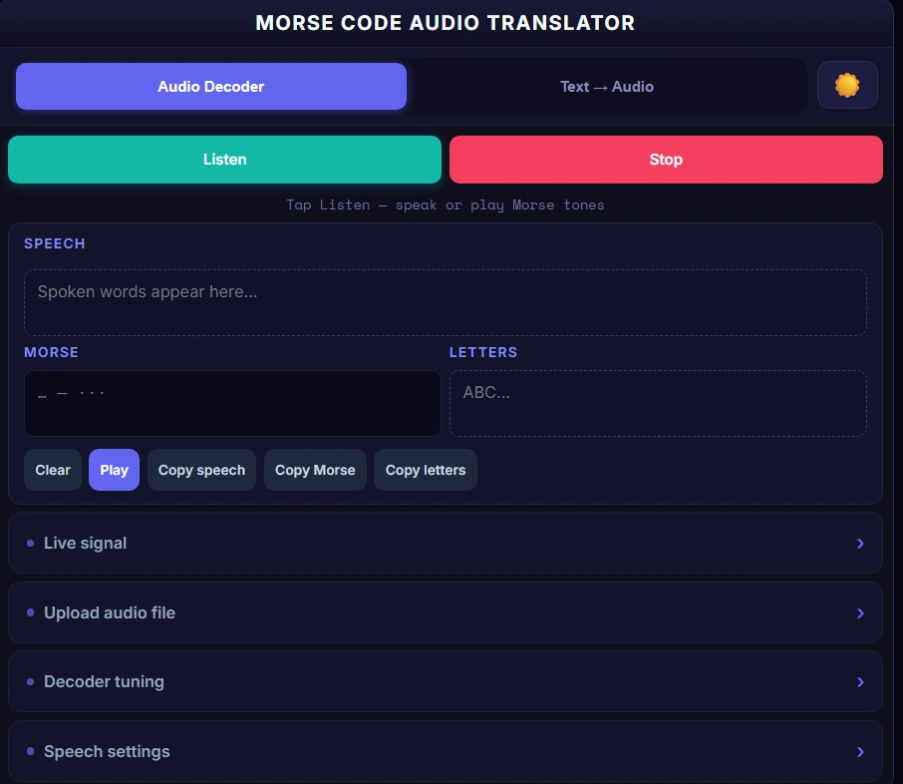Screen dimensions: 903x784
Task: Click the hint text 'Tap Listen — speak or play Morse tones'
Action: coord(446,205)
